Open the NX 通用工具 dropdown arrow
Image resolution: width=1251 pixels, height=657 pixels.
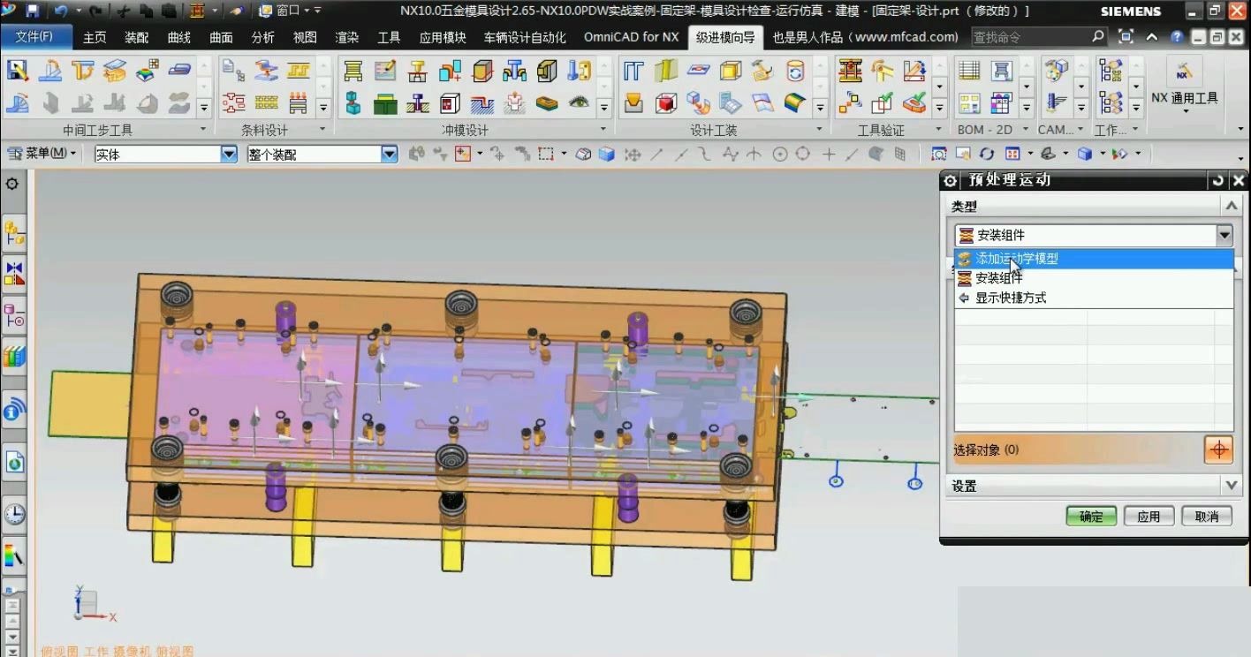[1186, 112]
